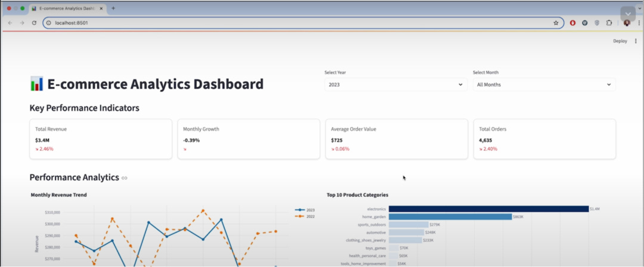Click the "Key Performance Indicators" heading
Image resolution: width=644 pixels, height=267 pixels.
pos(84,108)
